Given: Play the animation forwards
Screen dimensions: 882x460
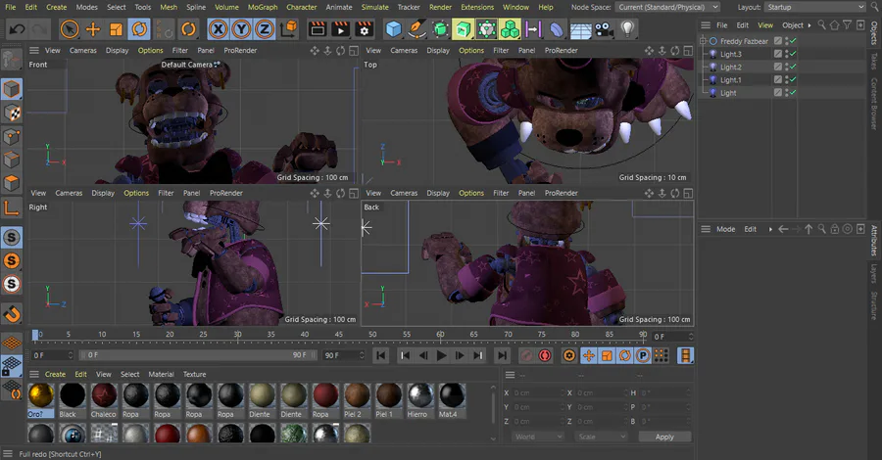Looking at the screenshot, I should (441, 355).
